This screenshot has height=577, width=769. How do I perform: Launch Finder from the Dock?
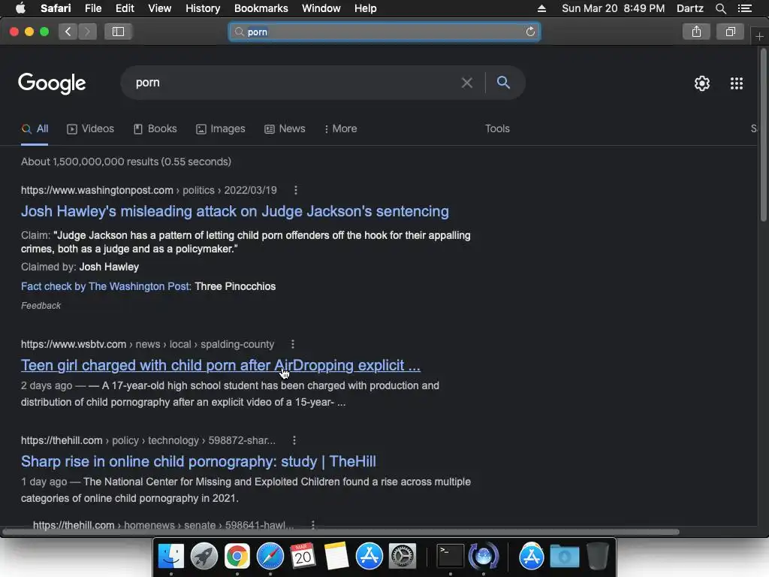171,556
